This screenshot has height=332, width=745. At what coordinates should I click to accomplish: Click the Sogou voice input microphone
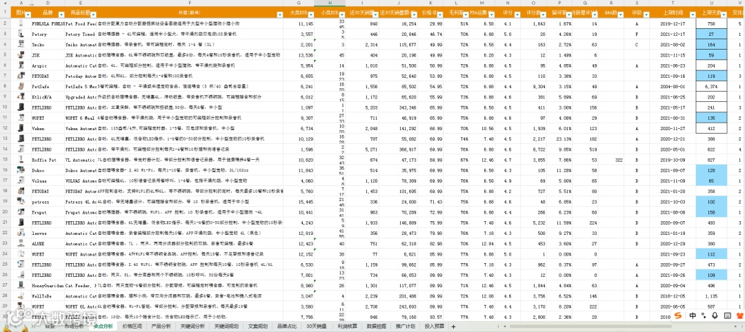click(x=715, y=315)
